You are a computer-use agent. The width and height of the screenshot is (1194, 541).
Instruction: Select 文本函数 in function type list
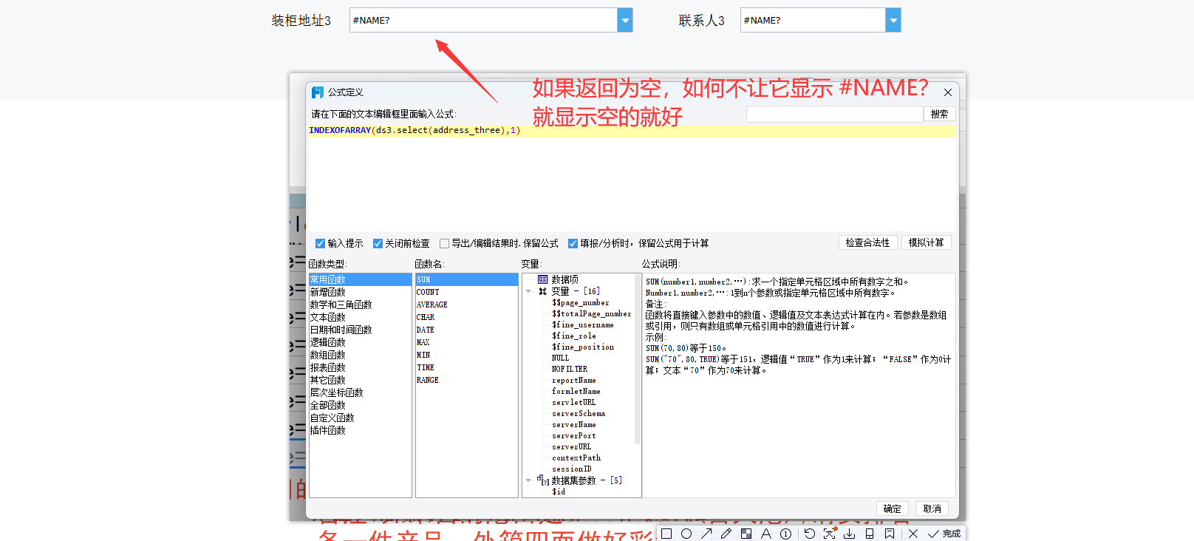point(328,317)
